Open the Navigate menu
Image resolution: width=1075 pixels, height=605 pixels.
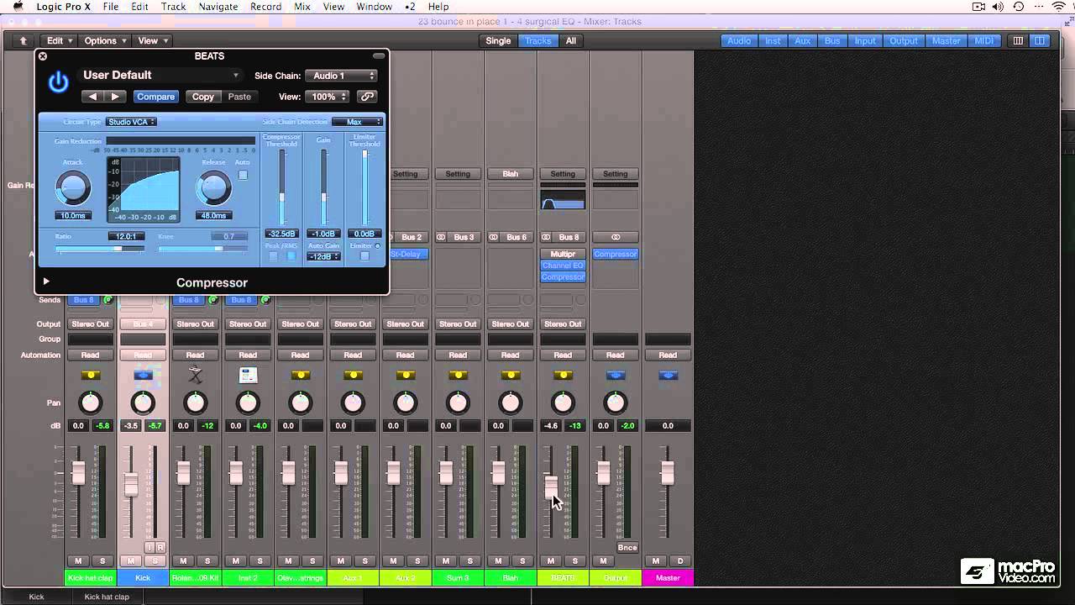218,7
